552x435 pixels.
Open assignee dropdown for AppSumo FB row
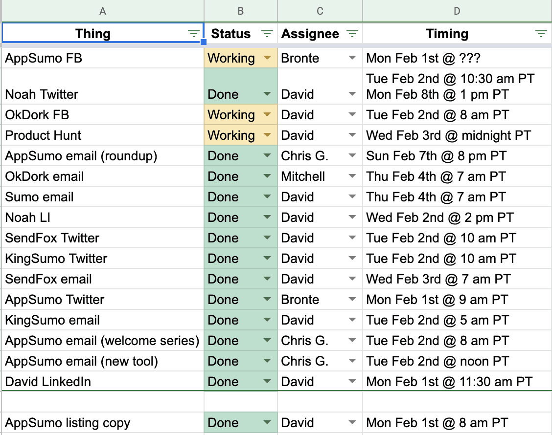352,58
